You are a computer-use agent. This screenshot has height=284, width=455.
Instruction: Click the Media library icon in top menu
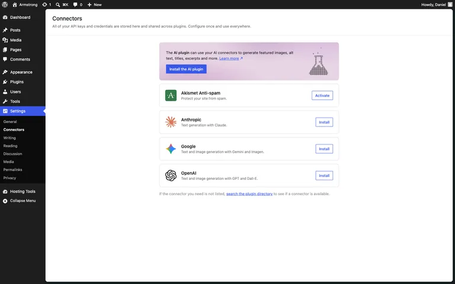(x=5, y=40)
